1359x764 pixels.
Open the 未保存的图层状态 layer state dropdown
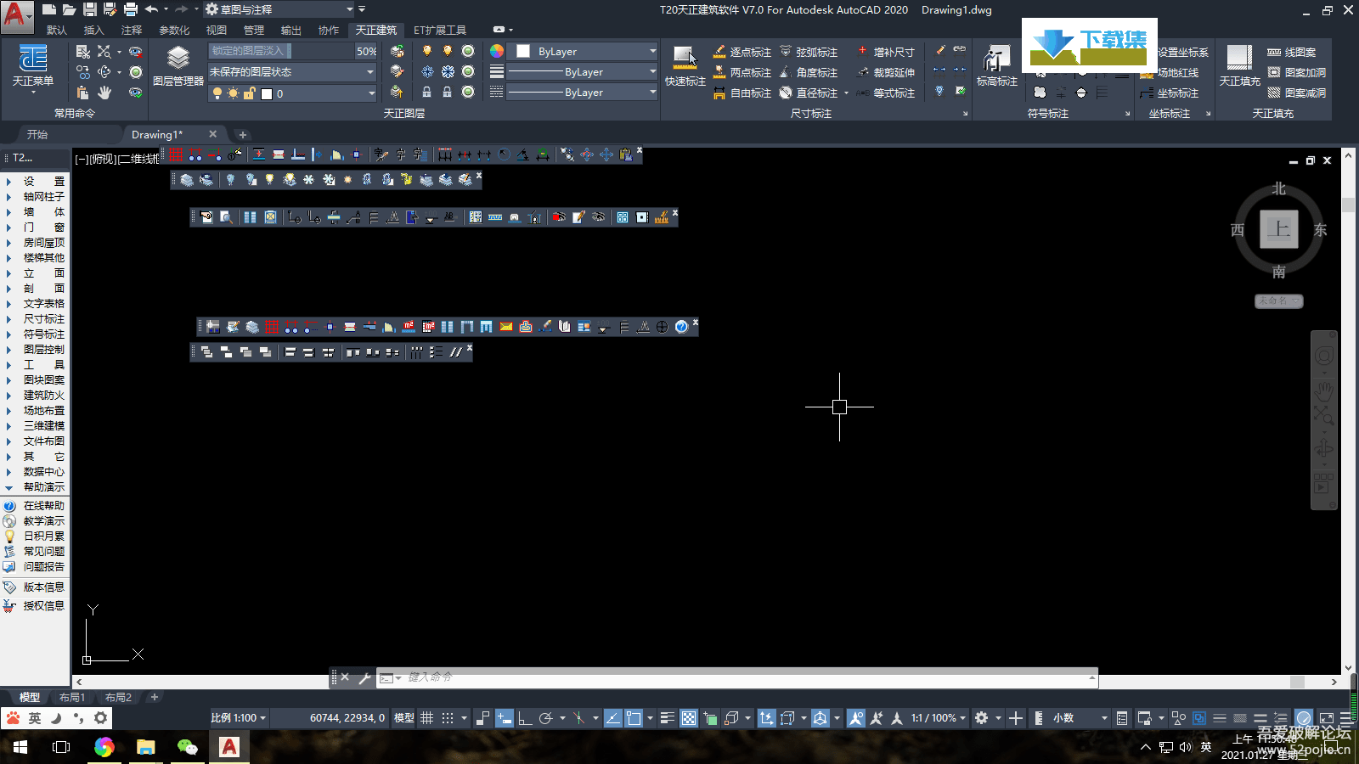(292, 72)
